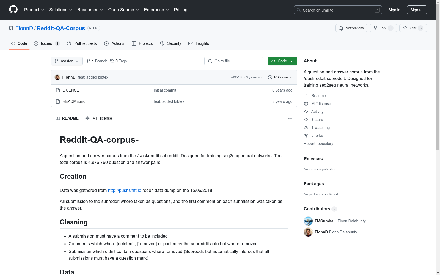Open the 'feat: added bibtex' commit message in header row
This screenshot has width=440, height=275.
(x=93, y=77)
